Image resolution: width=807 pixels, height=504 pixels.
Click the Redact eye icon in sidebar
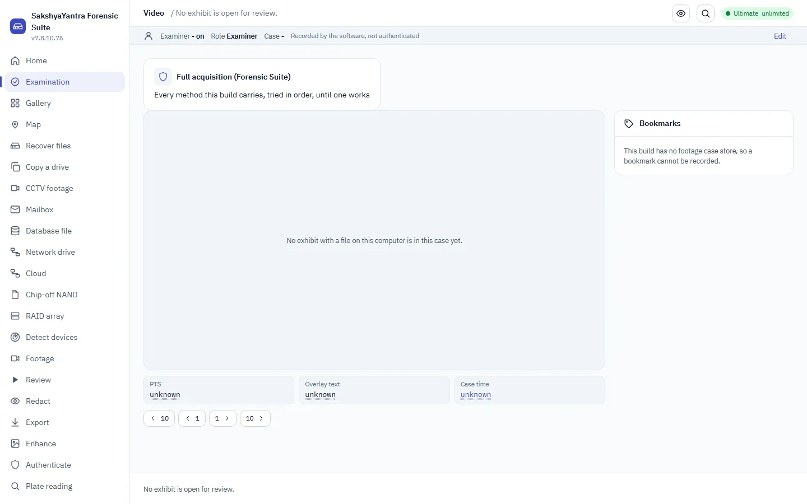[x=15, y=401]
